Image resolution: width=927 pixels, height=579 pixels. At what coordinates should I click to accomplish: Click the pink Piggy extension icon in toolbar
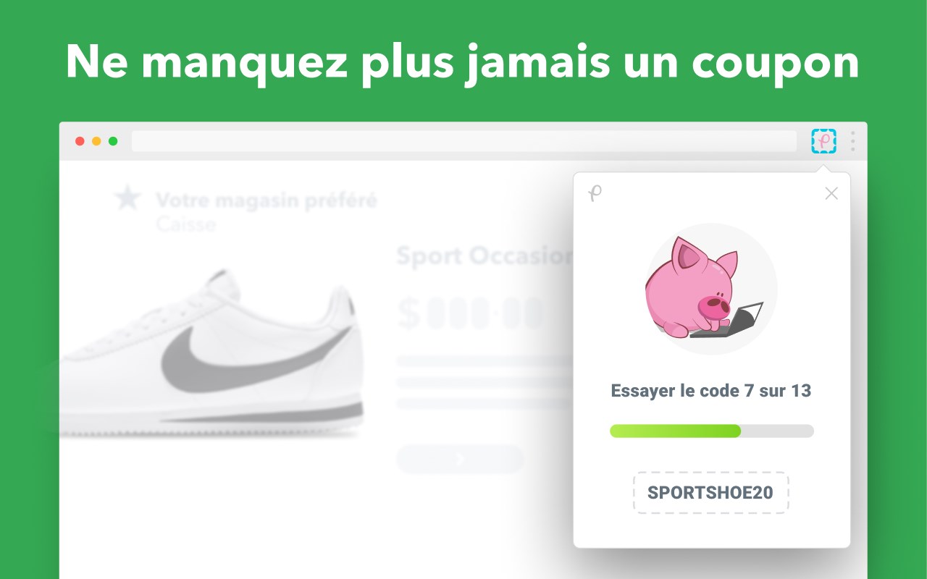tap(823, 140)
